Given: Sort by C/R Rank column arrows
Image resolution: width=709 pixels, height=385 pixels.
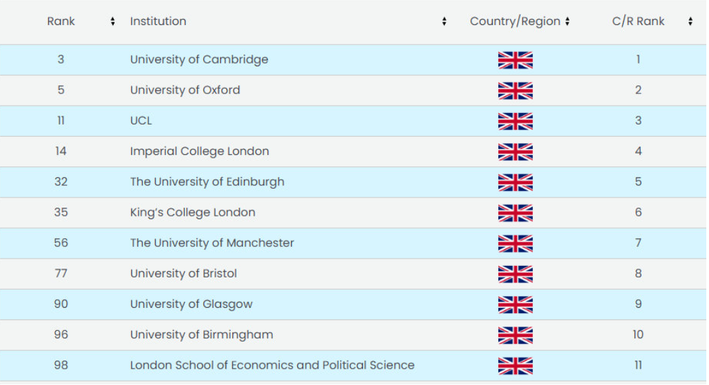Looking at the screenshot, I should point(690,21).
